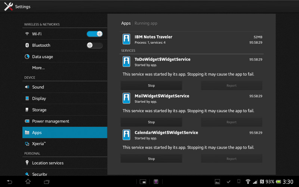Click the Bluetooth icon in sidebar

tap(27, 45)
